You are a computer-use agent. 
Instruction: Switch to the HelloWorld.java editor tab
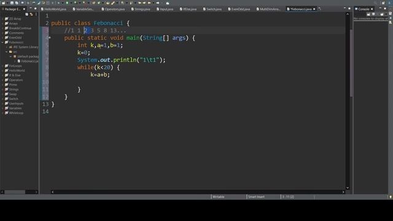(x=53, y=9)
